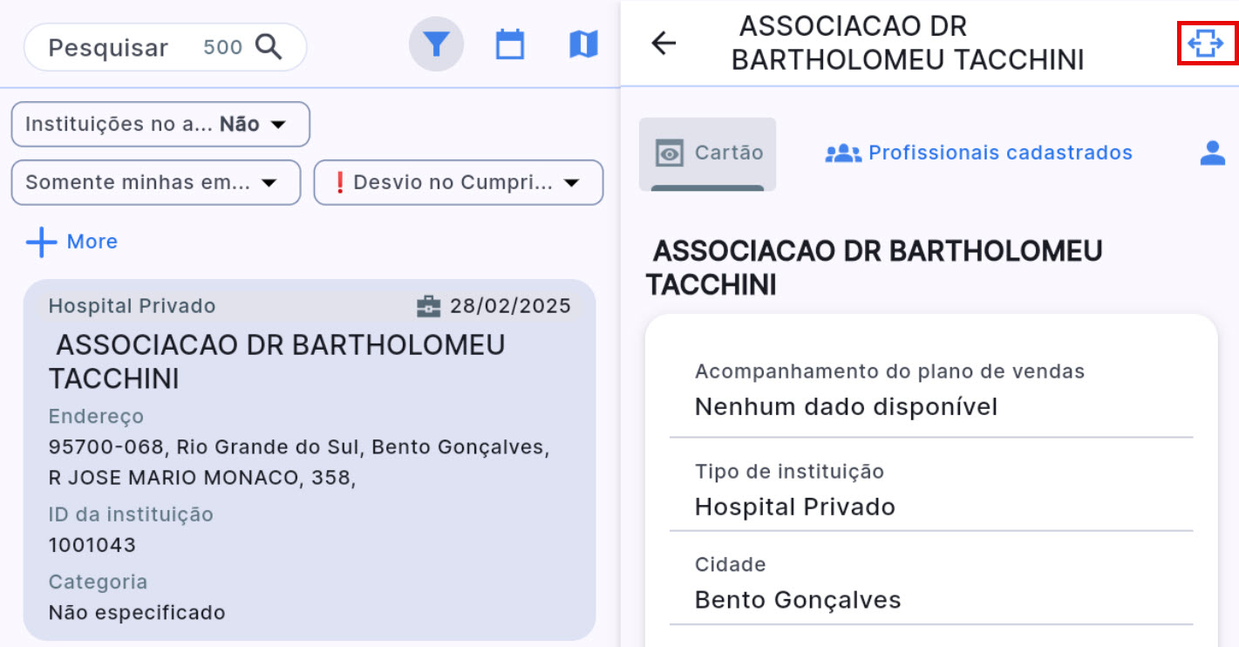Expand the detail panel width icon

click(x=1207, y=44)
